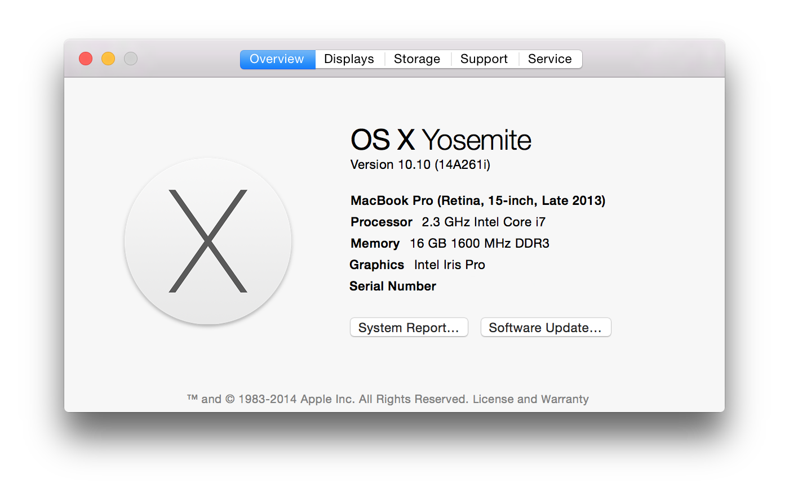Screen dimensions: 789x501
Task: Switch to the Overview tab
Action: coord(277,59)
